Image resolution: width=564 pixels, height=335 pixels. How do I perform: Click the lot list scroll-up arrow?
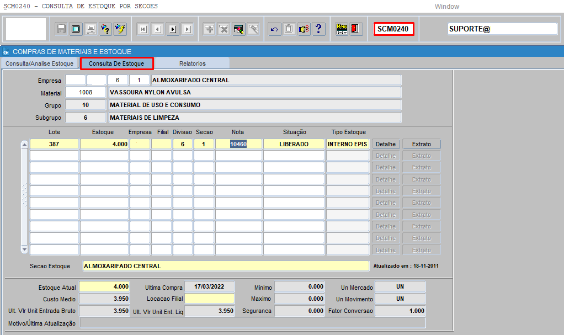24,145
